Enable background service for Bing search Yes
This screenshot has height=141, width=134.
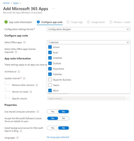pos(53,128)
